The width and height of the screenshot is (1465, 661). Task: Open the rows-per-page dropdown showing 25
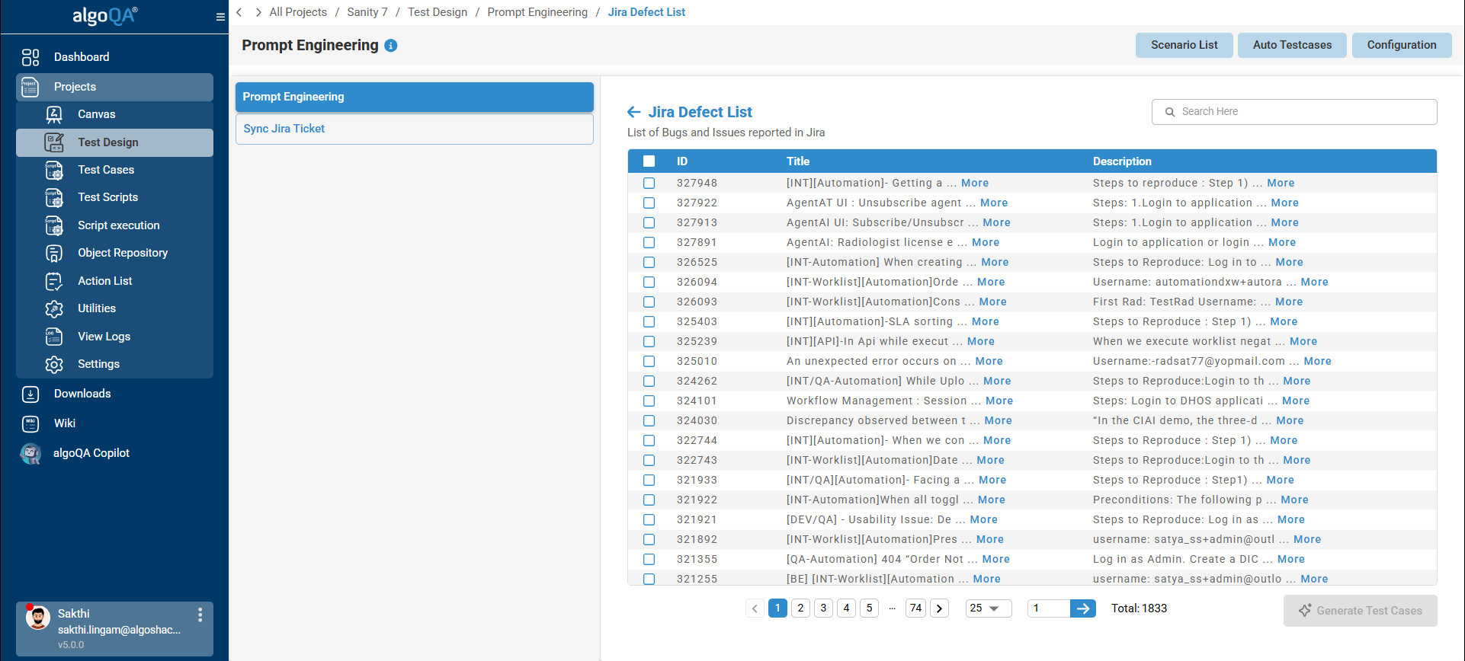click(989, 608)
